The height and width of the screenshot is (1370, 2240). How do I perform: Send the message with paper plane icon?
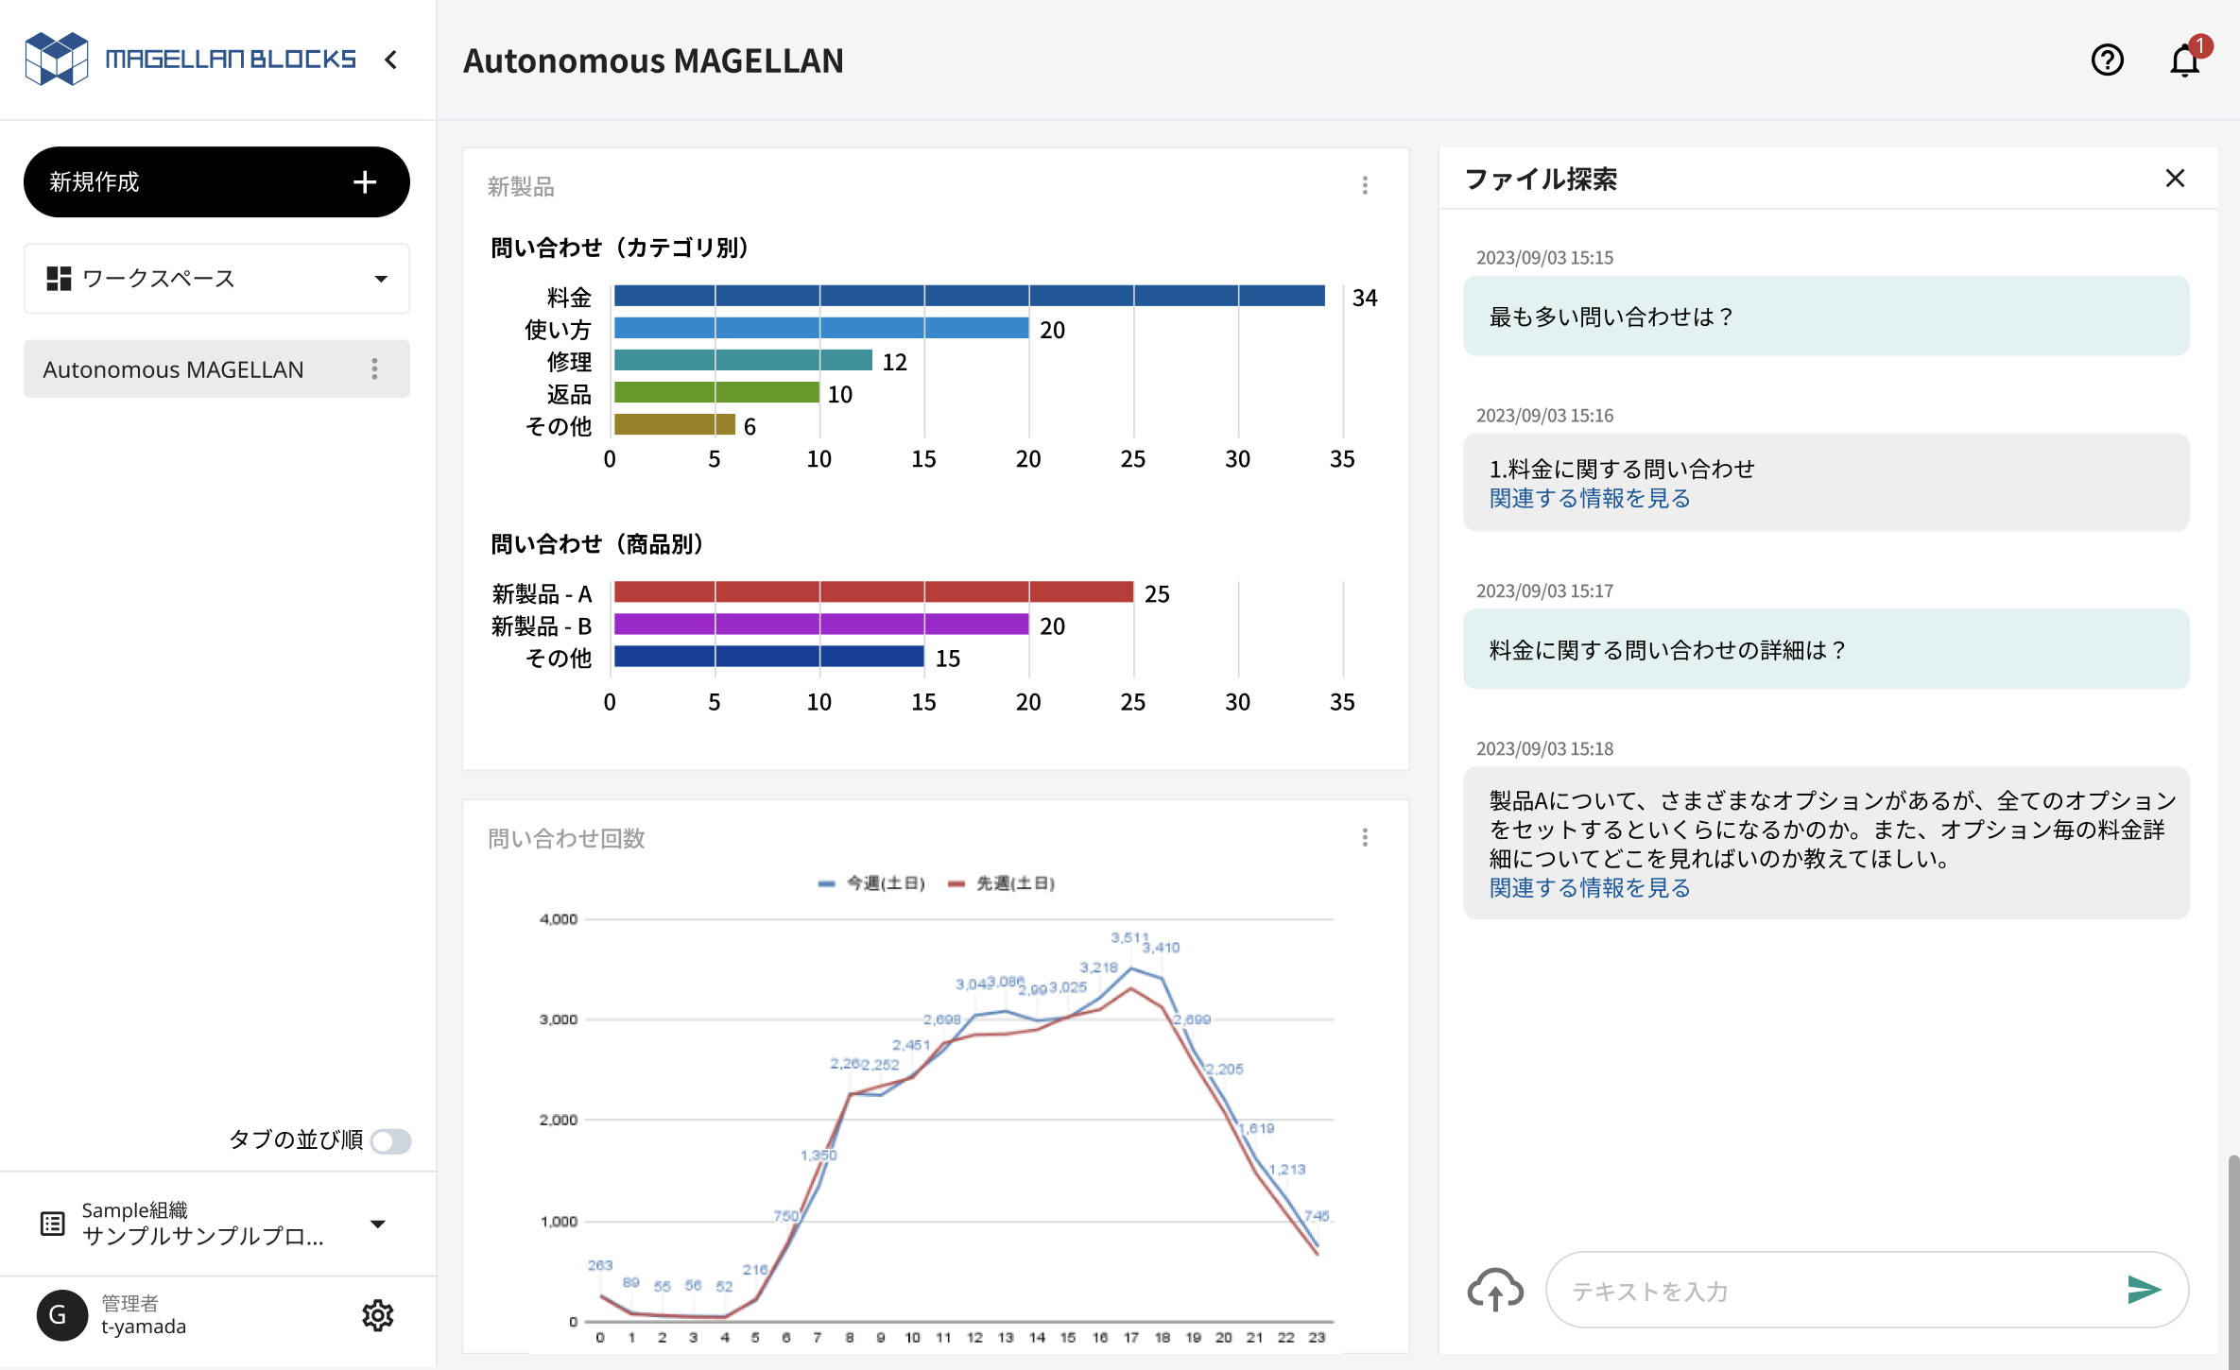(x=2145, y=1290)
